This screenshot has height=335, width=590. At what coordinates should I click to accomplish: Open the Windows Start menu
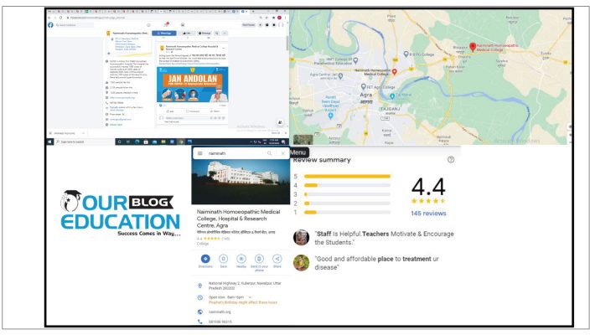click(49, 142)
